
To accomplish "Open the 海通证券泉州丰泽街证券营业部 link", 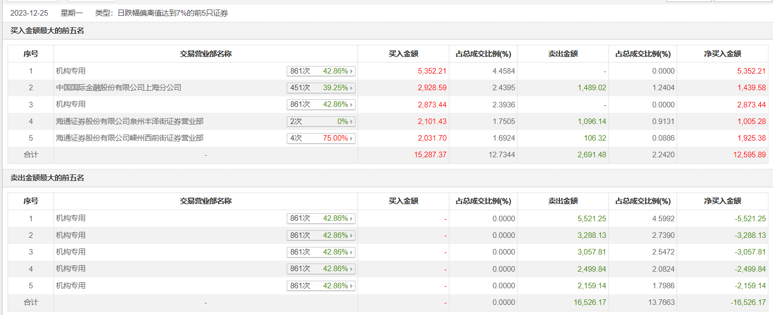I will [130, 121].
